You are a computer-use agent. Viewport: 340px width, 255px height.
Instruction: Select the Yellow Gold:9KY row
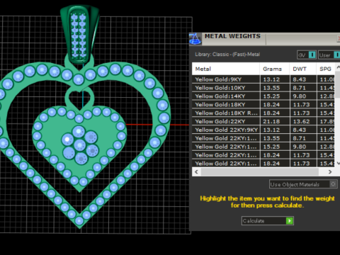[263, 79]
